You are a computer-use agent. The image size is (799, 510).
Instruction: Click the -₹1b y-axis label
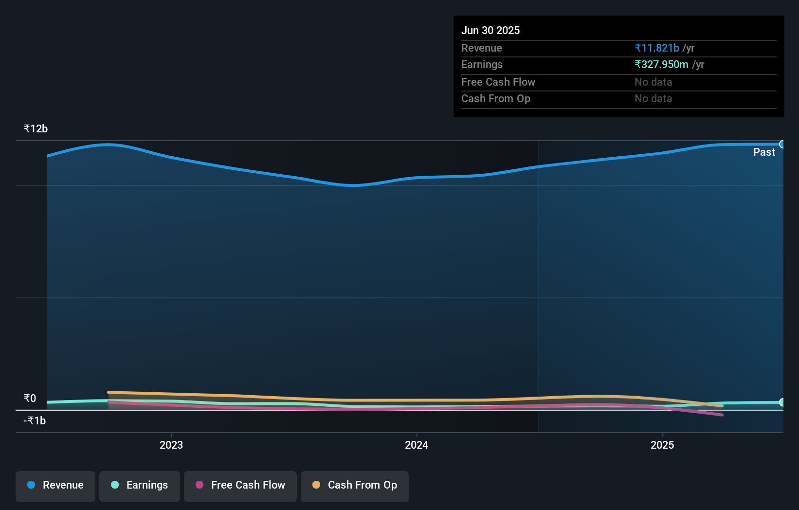pyautogui.click(x=35, y=420)
